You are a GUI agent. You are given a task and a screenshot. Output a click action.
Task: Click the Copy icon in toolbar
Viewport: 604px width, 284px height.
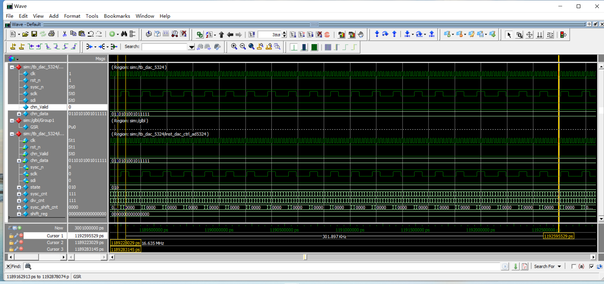click(x=73, y=34)
